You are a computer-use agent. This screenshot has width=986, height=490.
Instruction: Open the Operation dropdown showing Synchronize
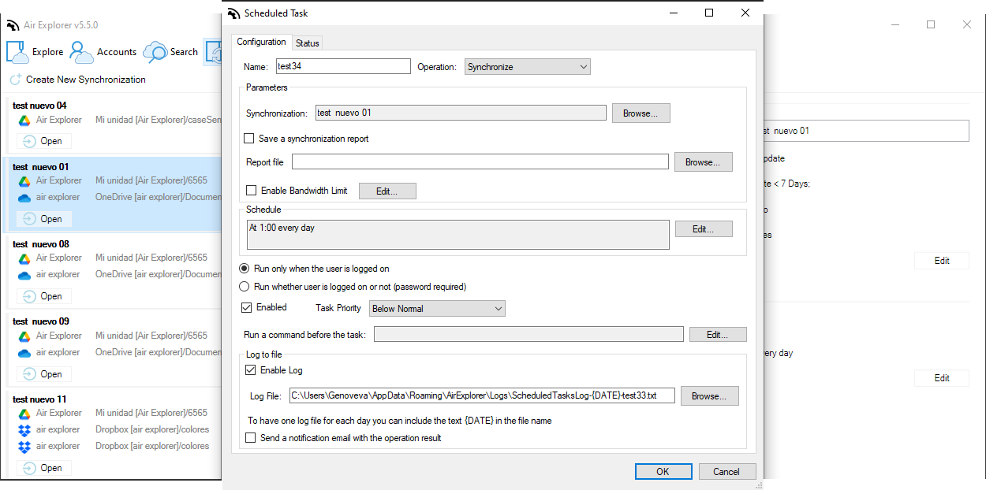(527, 67)
